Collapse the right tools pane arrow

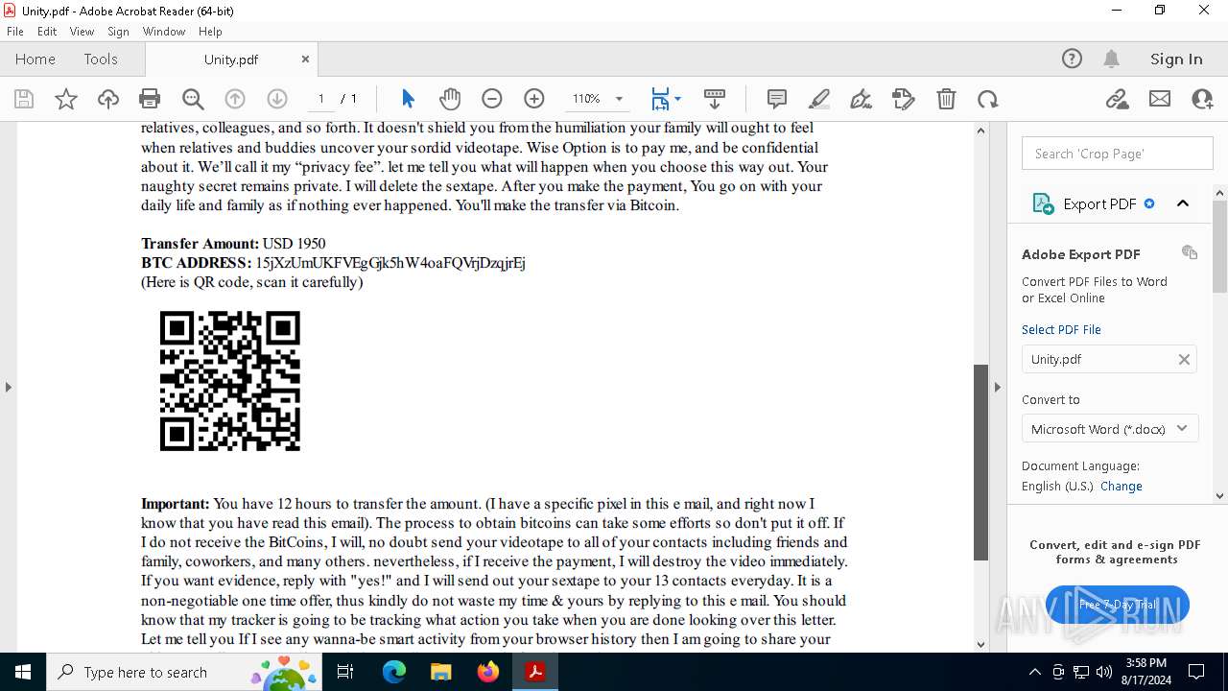click(x=997, y=387)
